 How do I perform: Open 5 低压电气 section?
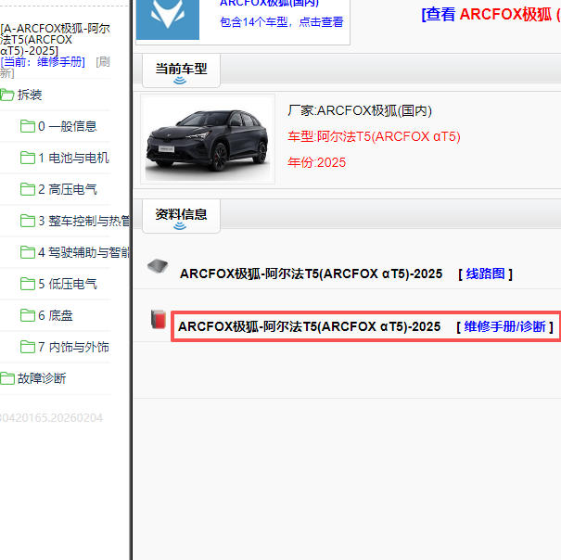68,284
